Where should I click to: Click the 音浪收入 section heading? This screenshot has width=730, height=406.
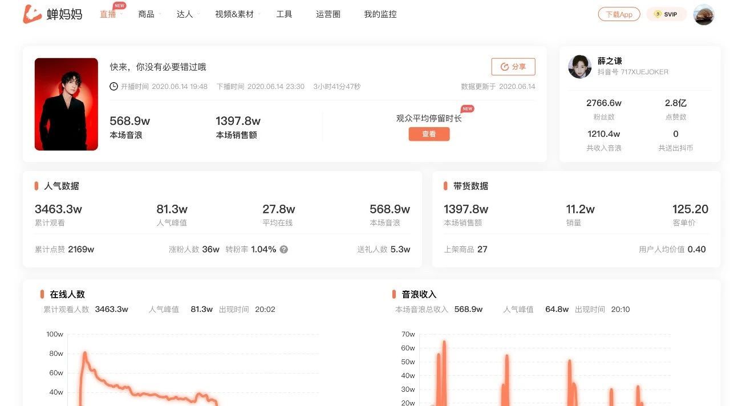[419, 294]
